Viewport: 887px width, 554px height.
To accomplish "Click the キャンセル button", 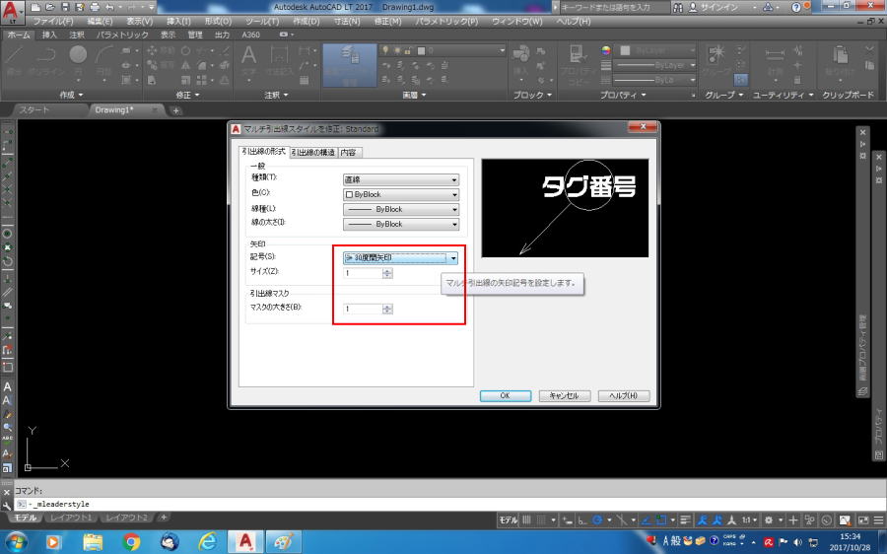I will tap(565, 396).
